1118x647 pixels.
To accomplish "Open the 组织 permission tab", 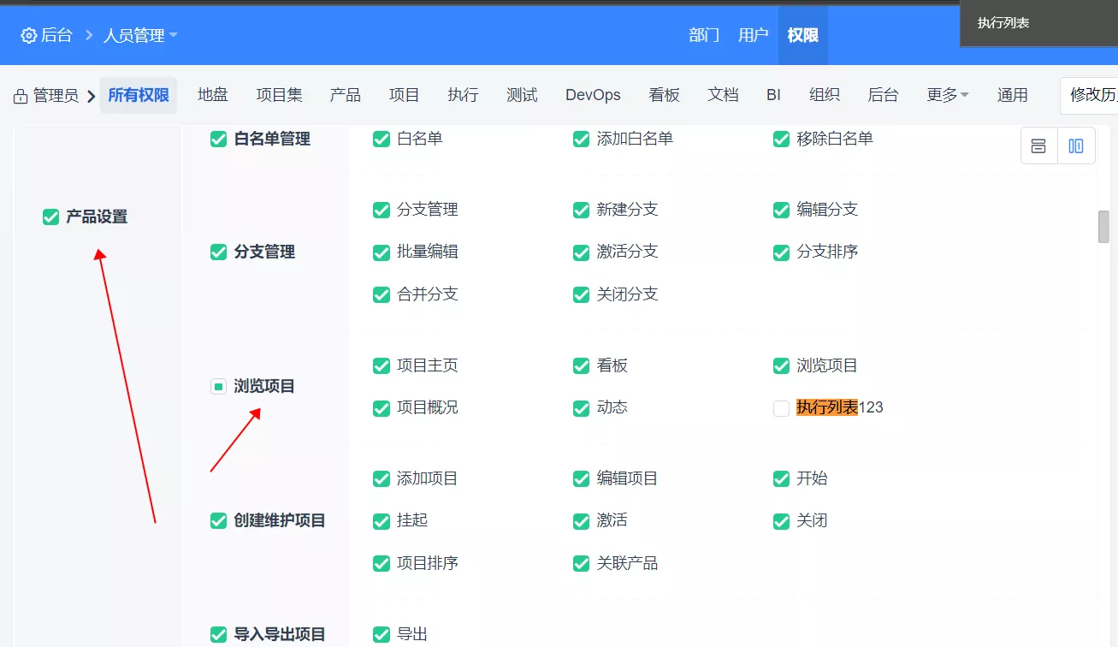I will click(x=825, y=95).
